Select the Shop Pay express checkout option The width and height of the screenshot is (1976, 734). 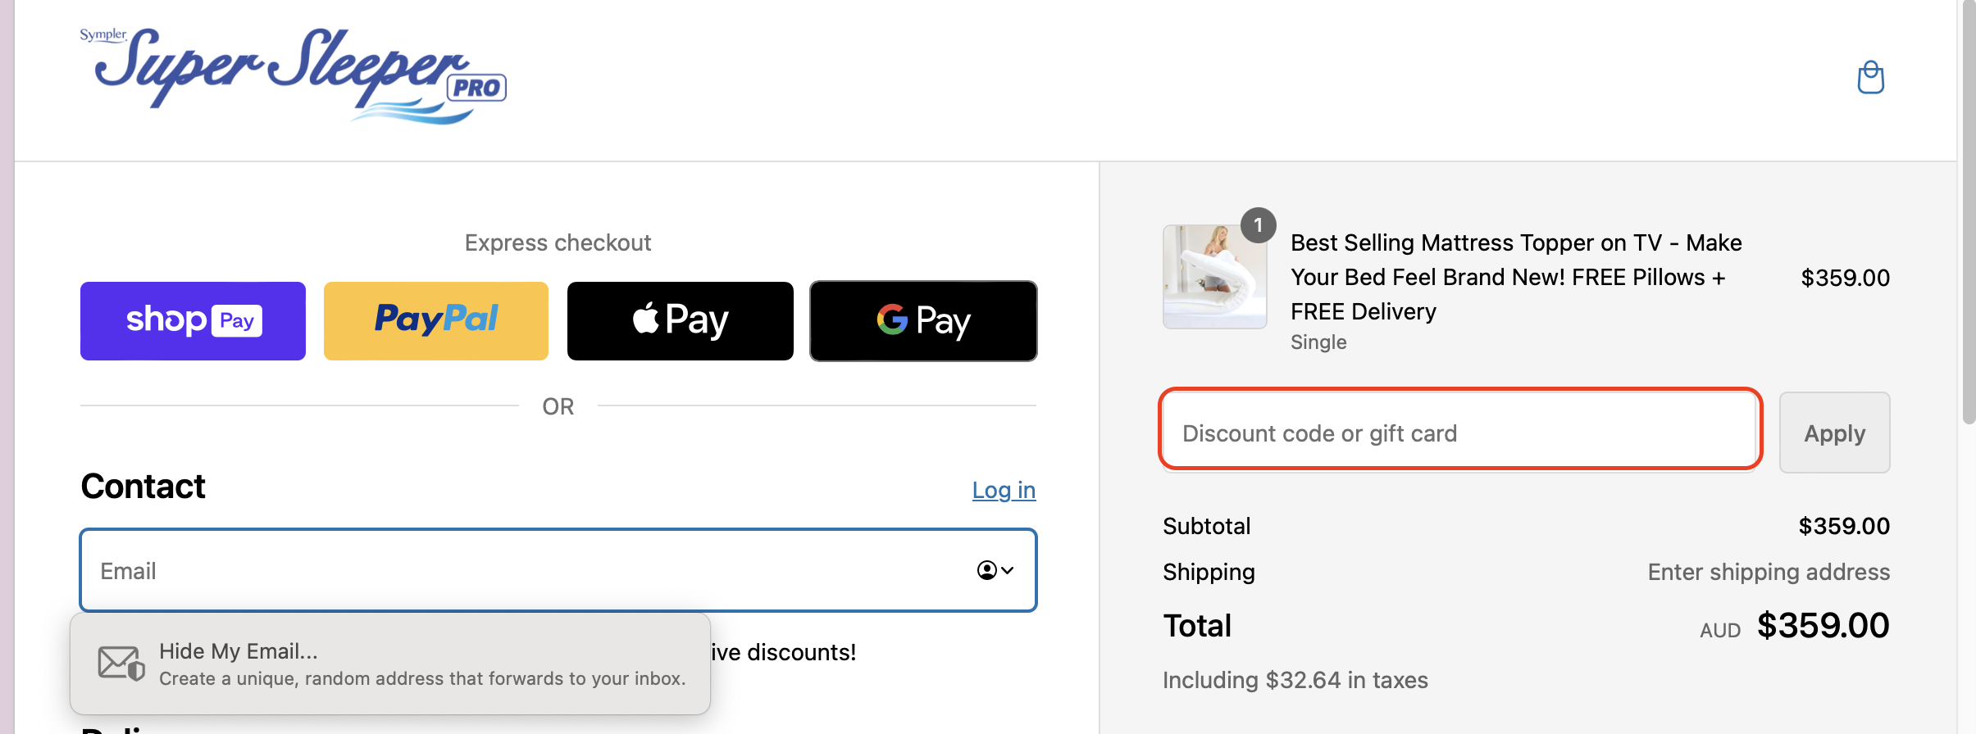[192, 320]
